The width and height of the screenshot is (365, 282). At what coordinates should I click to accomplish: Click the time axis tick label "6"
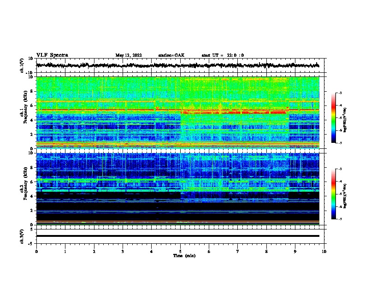point(209,252)
